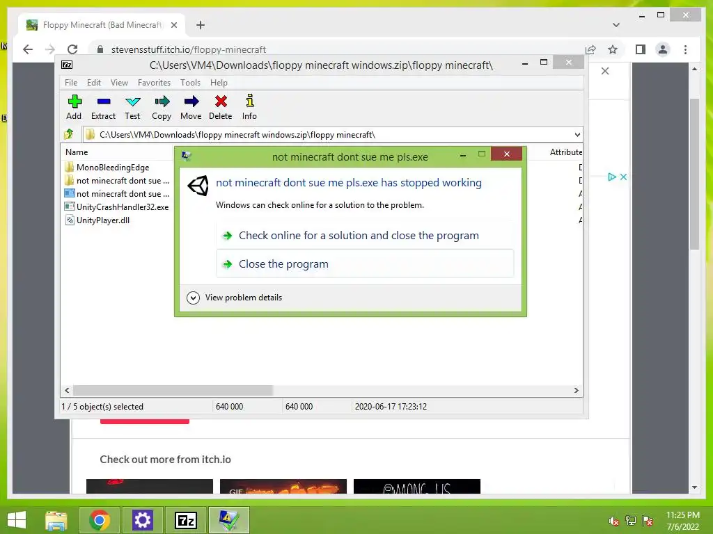Close the ad with blue X

(x=623, y=177)
